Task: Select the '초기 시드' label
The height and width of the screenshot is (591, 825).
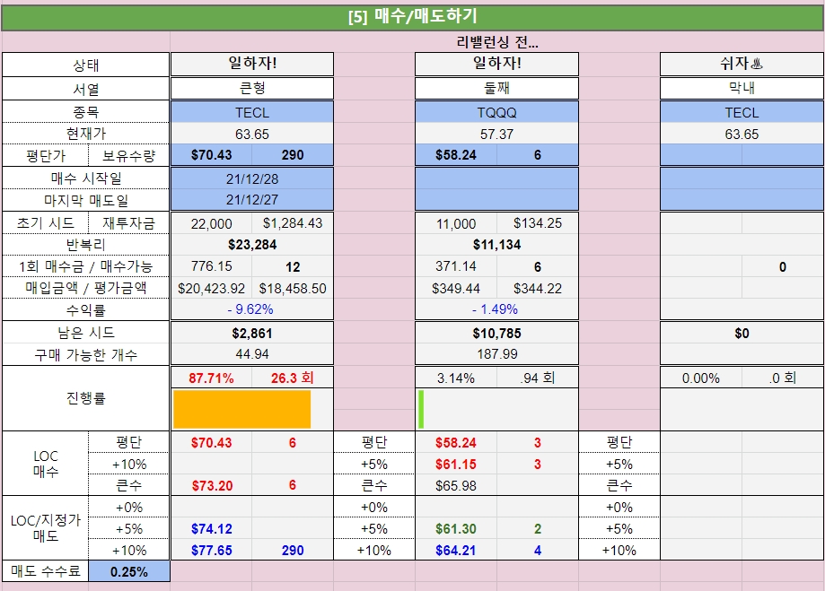Action: 45,223
